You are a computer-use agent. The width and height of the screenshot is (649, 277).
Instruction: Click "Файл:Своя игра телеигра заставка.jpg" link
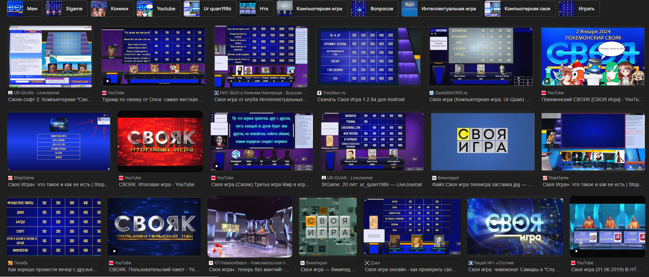tap(482, 184)
